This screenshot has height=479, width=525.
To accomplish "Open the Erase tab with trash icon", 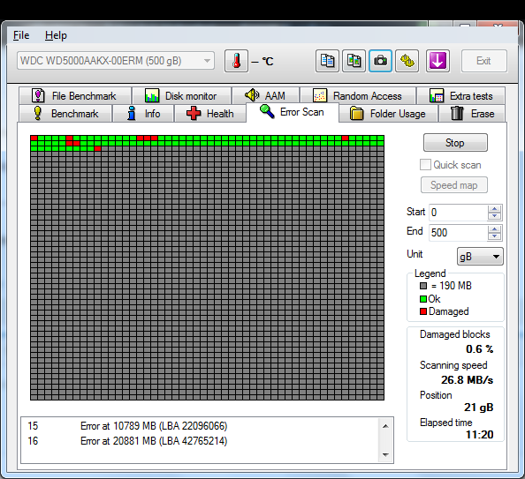I will [472, 113].
